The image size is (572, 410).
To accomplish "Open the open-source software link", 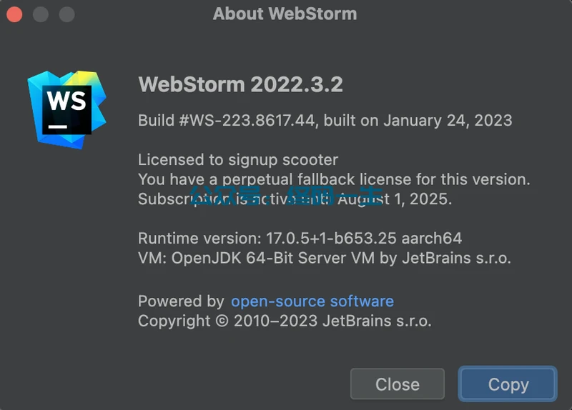I will 312,301.
